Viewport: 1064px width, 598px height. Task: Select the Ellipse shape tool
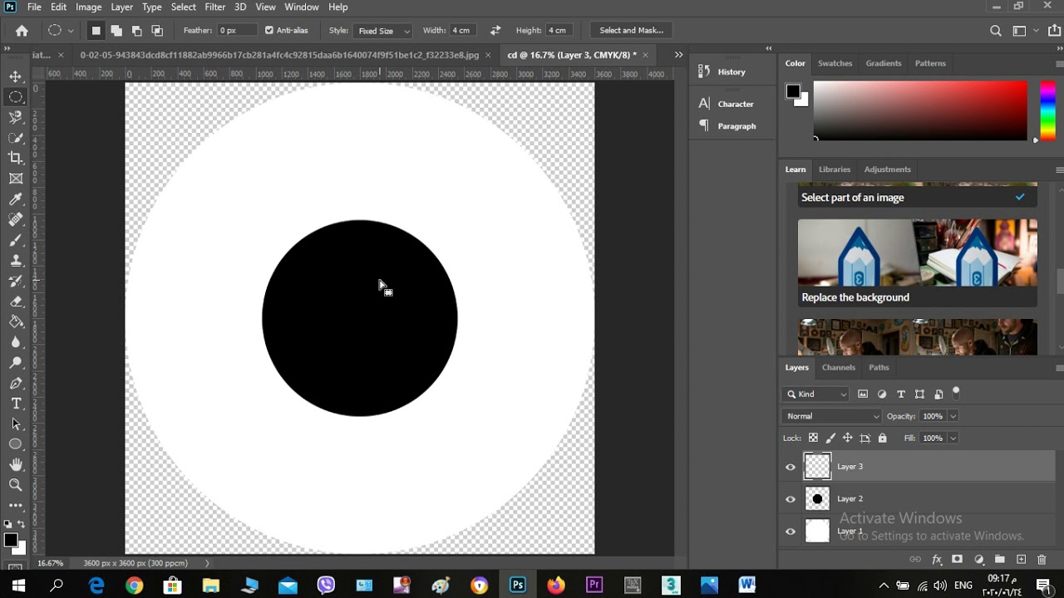16,444
